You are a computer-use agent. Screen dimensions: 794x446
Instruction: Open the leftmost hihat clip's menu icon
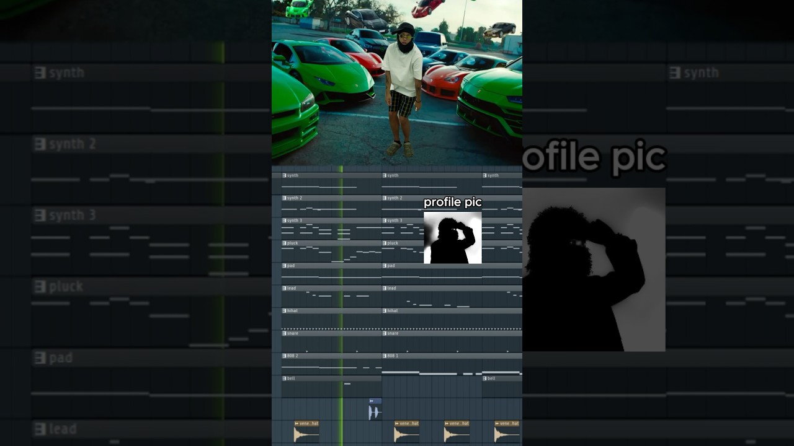click(x=285, y=311)
